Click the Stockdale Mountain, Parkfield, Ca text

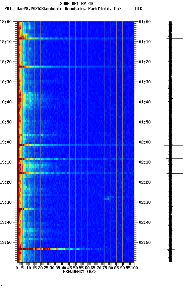click(x=80, y=9)
